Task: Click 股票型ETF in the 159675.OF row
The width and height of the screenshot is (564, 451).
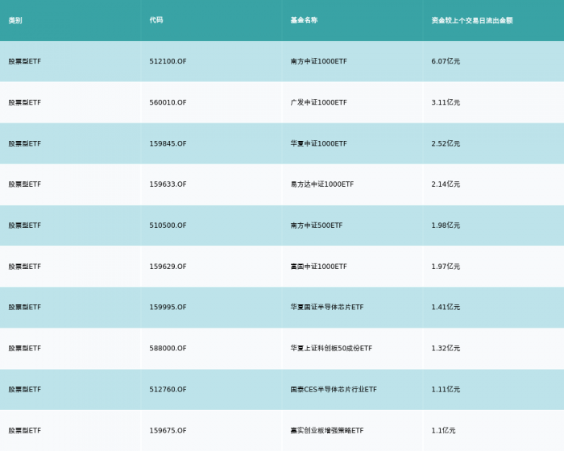Action: click(x=25, y=431)
